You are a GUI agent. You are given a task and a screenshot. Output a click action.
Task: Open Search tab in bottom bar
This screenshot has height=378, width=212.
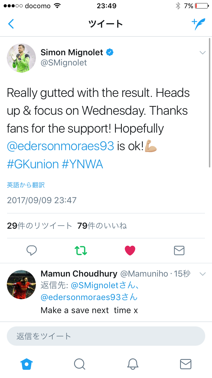click(x=79, y=364)
